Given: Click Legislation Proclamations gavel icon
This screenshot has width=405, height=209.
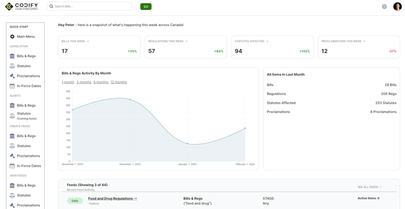Looking at the screenshot, I should [x=12, y=76].
